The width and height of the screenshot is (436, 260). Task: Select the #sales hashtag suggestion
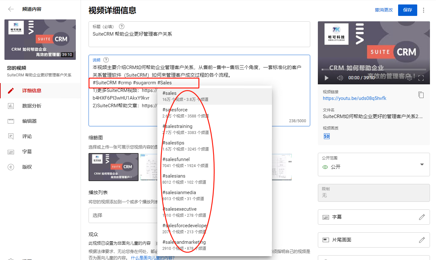pyautogui.click(x=215, y=96)
